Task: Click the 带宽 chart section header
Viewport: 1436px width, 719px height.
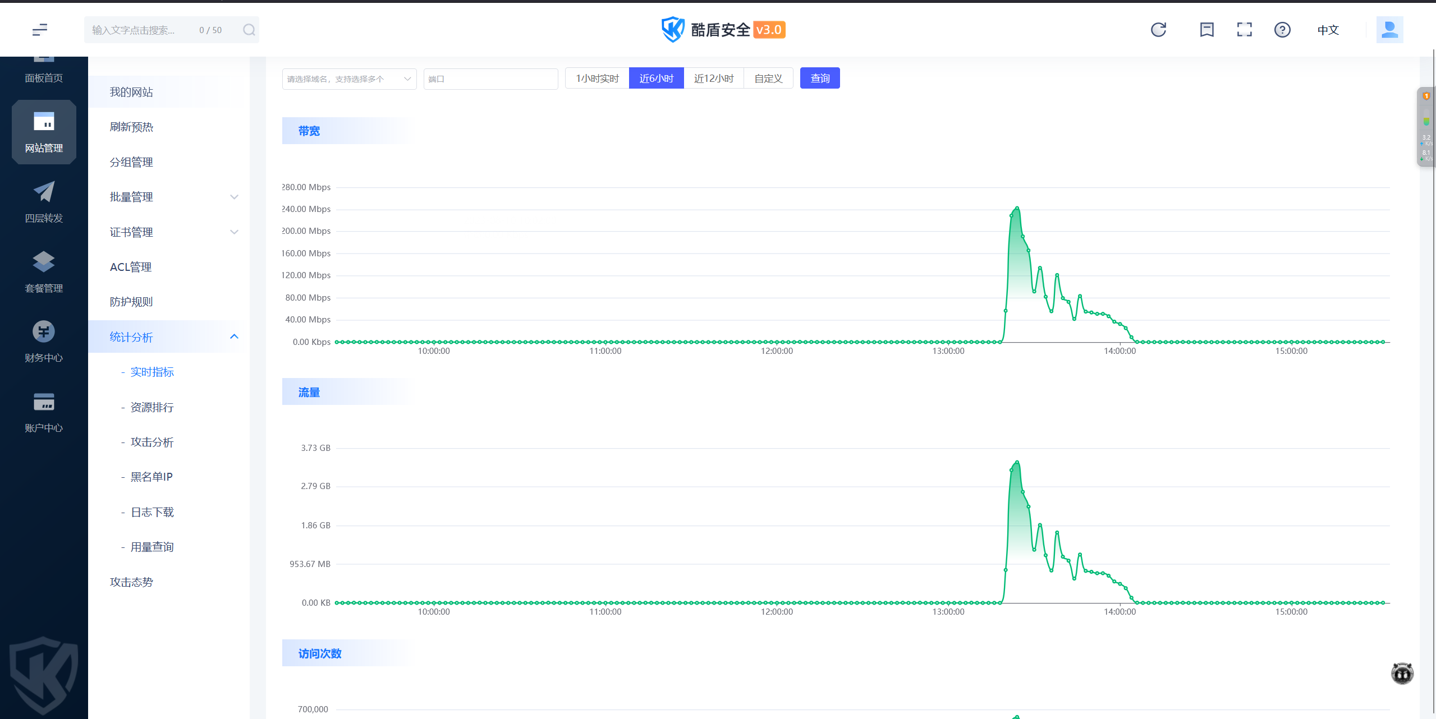Action: (x=309, y=131)
